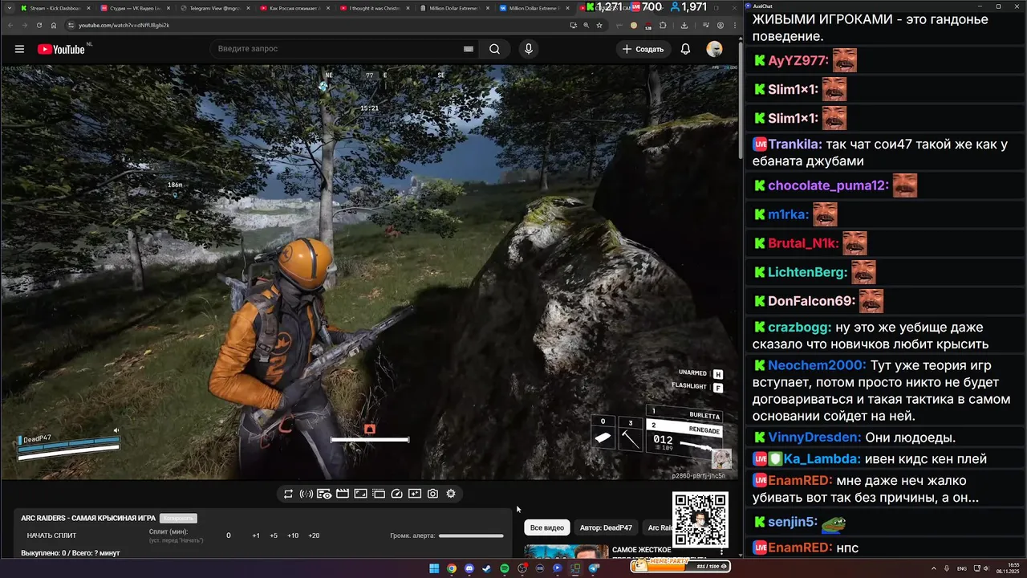Click the dashed window icon in player toolbar

point(379,494)
